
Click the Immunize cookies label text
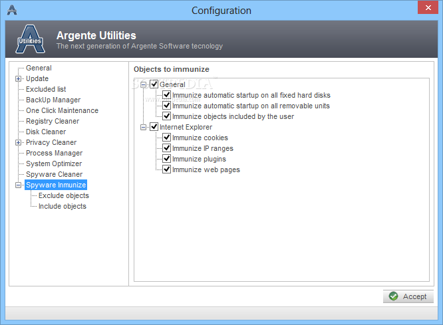[200, 138]
